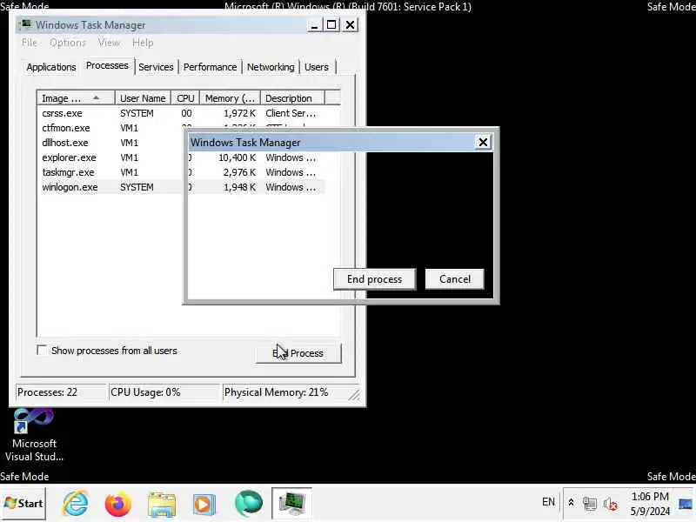Click the muted volume tray icon
The height and width of the screenshot is (522, 696).
pos(611,504)
